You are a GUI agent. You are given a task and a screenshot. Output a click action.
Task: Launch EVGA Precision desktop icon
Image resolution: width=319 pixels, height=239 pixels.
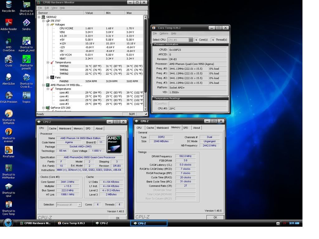point(8,97)
